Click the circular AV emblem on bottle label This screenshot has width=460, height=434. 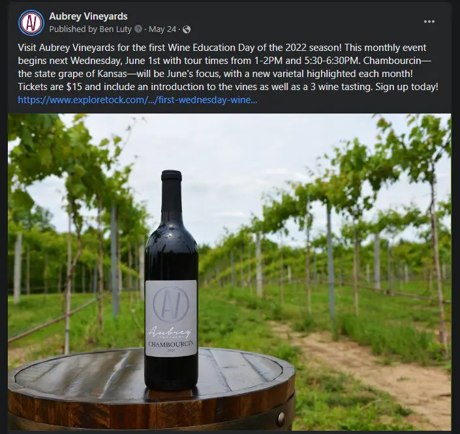171,303
